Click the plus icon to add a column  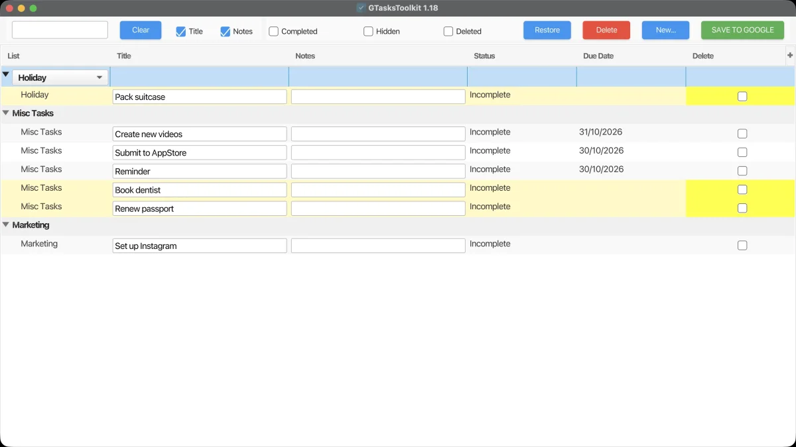pyautogui.click(x=790, y=56)
